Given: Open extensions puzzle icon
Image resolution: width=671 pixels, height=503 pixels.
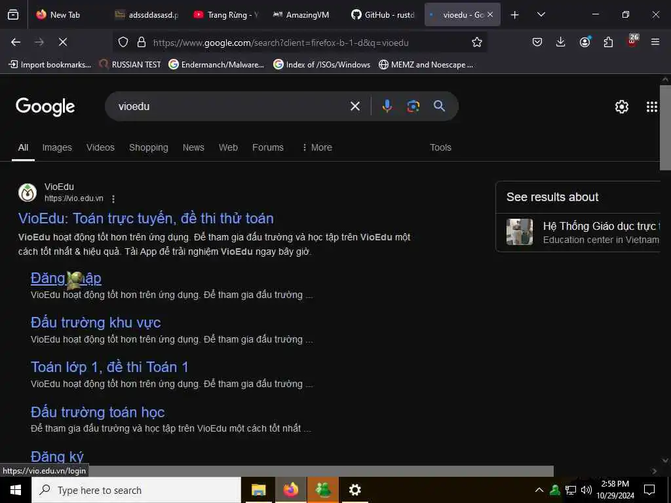Looking at the screenshot, I should click(608, 42).
